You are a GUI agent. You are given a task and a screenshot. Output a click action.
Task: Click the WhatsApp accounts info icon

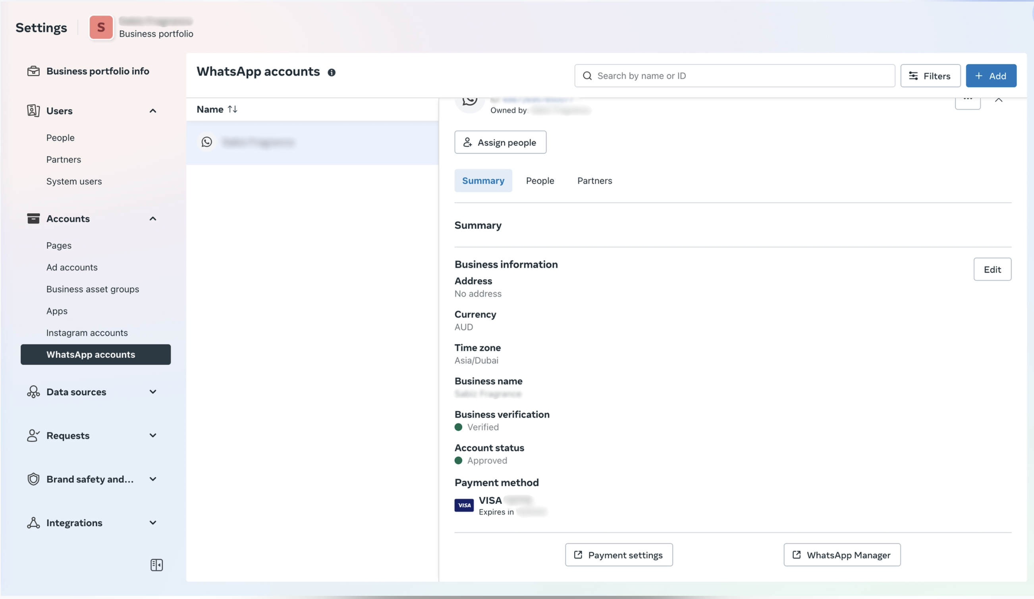click(332, 73)
